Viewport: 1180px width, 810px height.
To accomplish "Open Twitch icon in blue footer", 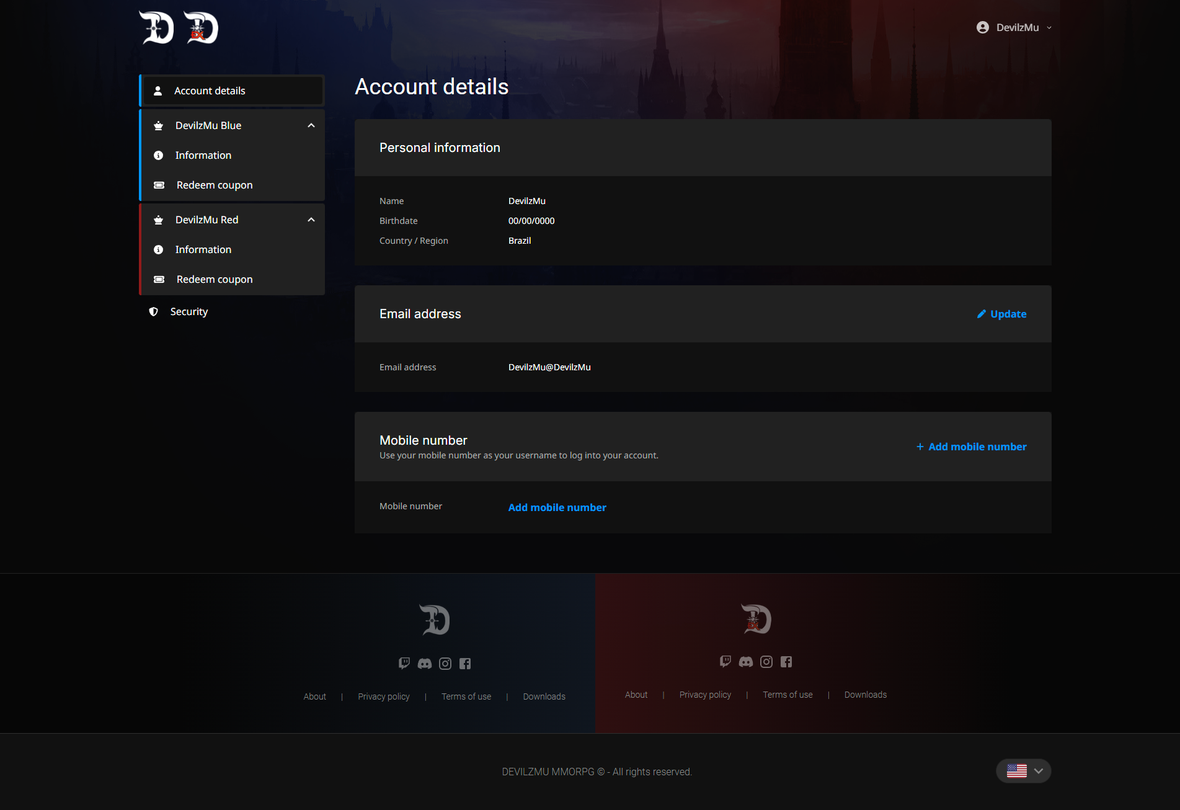I will [x=404, y=664].
